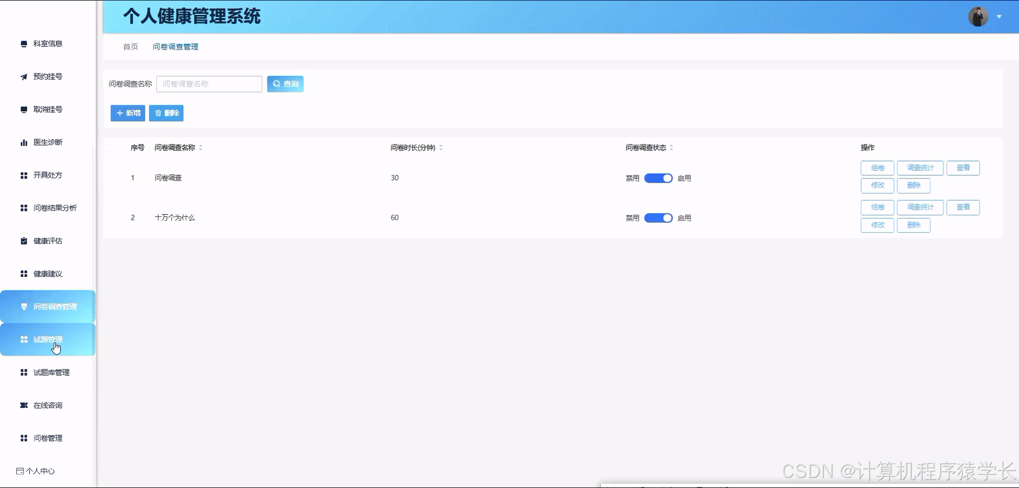
Task: Open 试题库管理 menu entry
Action: coord(48,373)
